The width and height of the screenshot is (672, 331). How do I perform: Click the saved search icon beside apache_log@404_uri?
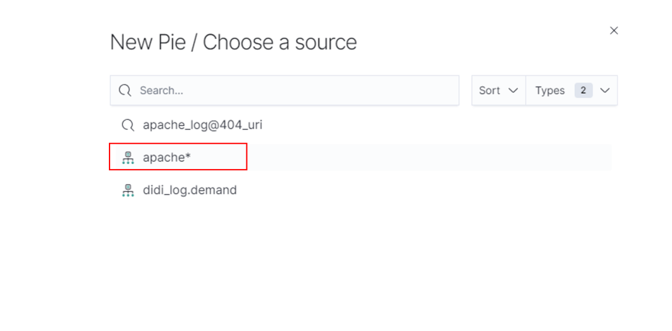pos(128,125)
